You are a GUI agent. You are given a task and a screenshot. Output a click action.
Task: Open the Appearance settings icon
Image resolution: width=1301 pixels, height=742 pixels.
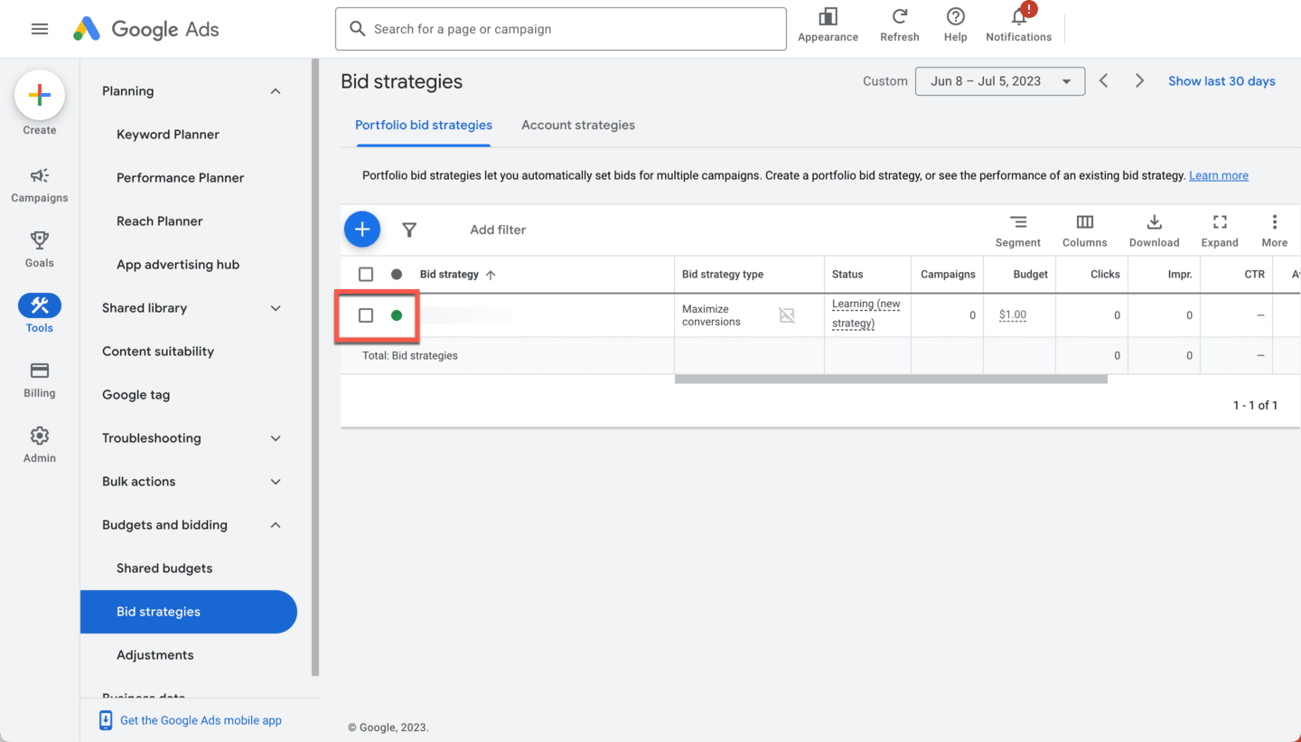[828, 16]
